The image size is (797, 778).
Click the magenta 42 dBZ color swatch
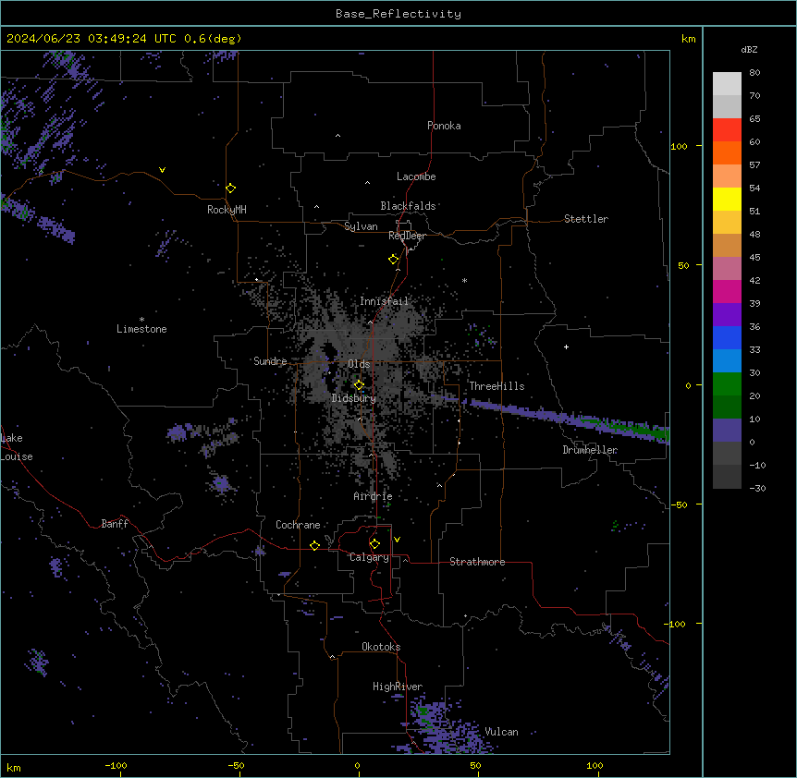click(727, 291)
